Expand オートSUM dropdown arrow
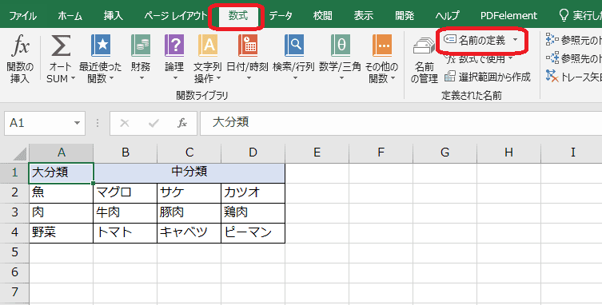This screenshot has height=305, width=602. pyautogui.click(x=73, y=79)
